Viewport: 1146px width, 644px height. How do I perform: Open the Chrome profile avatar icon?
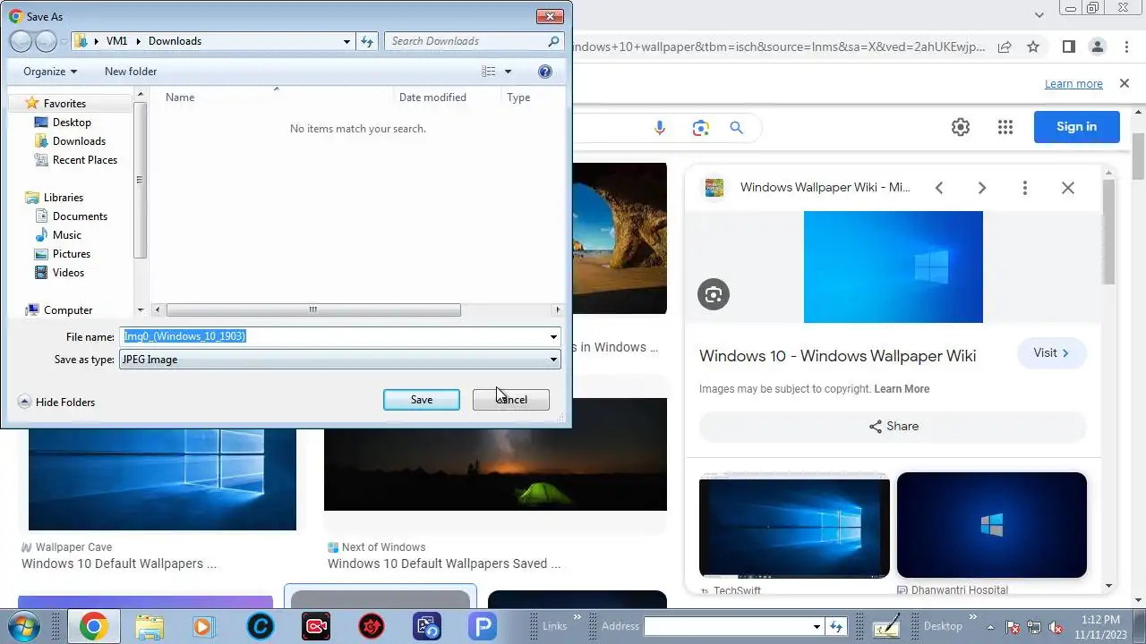point(1097,47)
